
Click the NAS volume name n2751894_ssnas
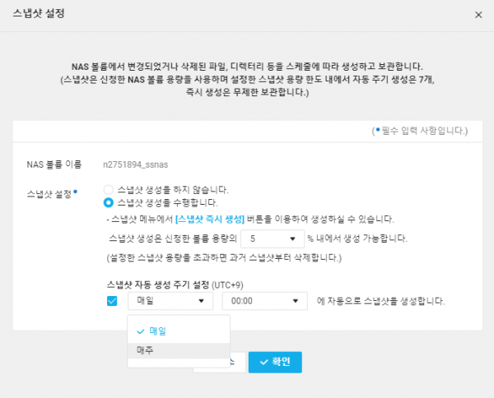pos(136,164)
